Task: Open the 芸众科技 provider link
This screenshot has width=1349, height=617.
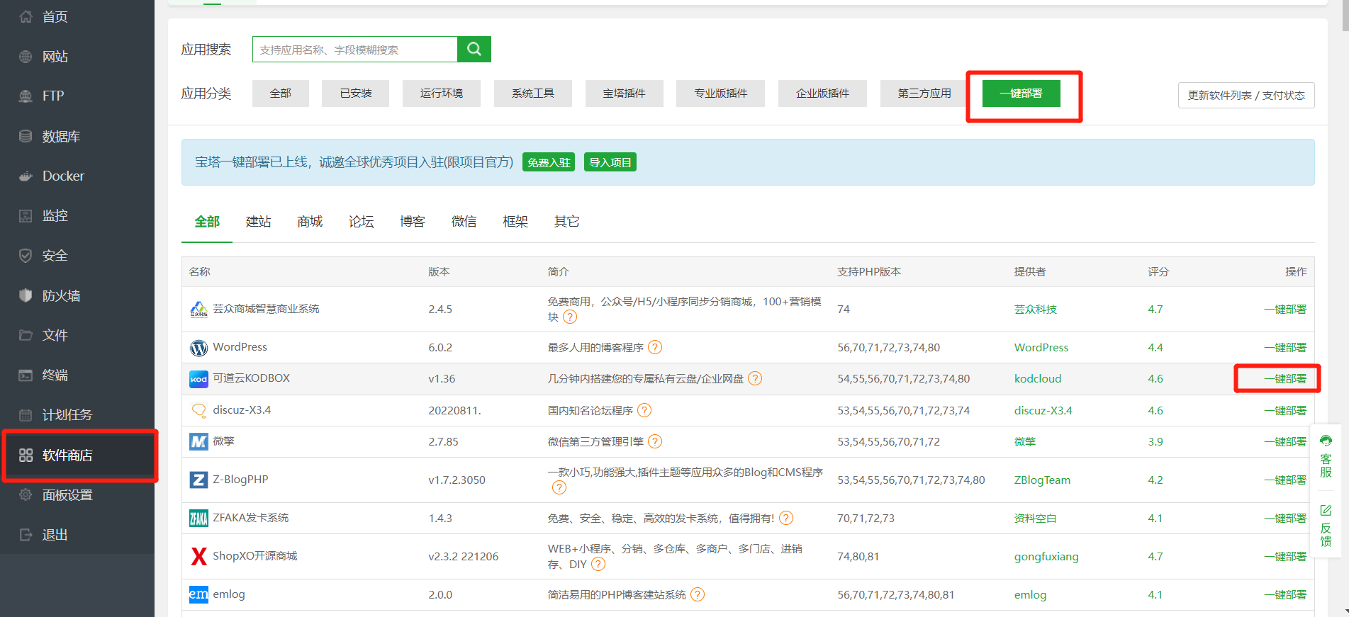Action: [1035, 310]
